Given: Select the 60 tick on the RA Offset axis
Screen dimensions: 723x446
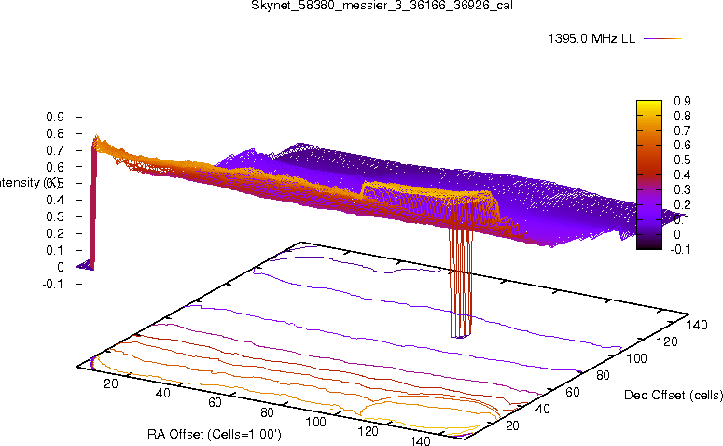Looking at the screenshot, I should pyautogui.click(x=215, y=402).
